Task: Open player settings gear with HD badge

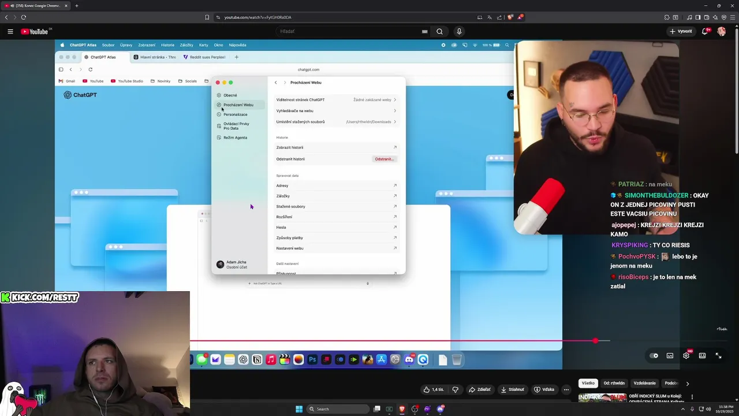Action: pos(686,355)
